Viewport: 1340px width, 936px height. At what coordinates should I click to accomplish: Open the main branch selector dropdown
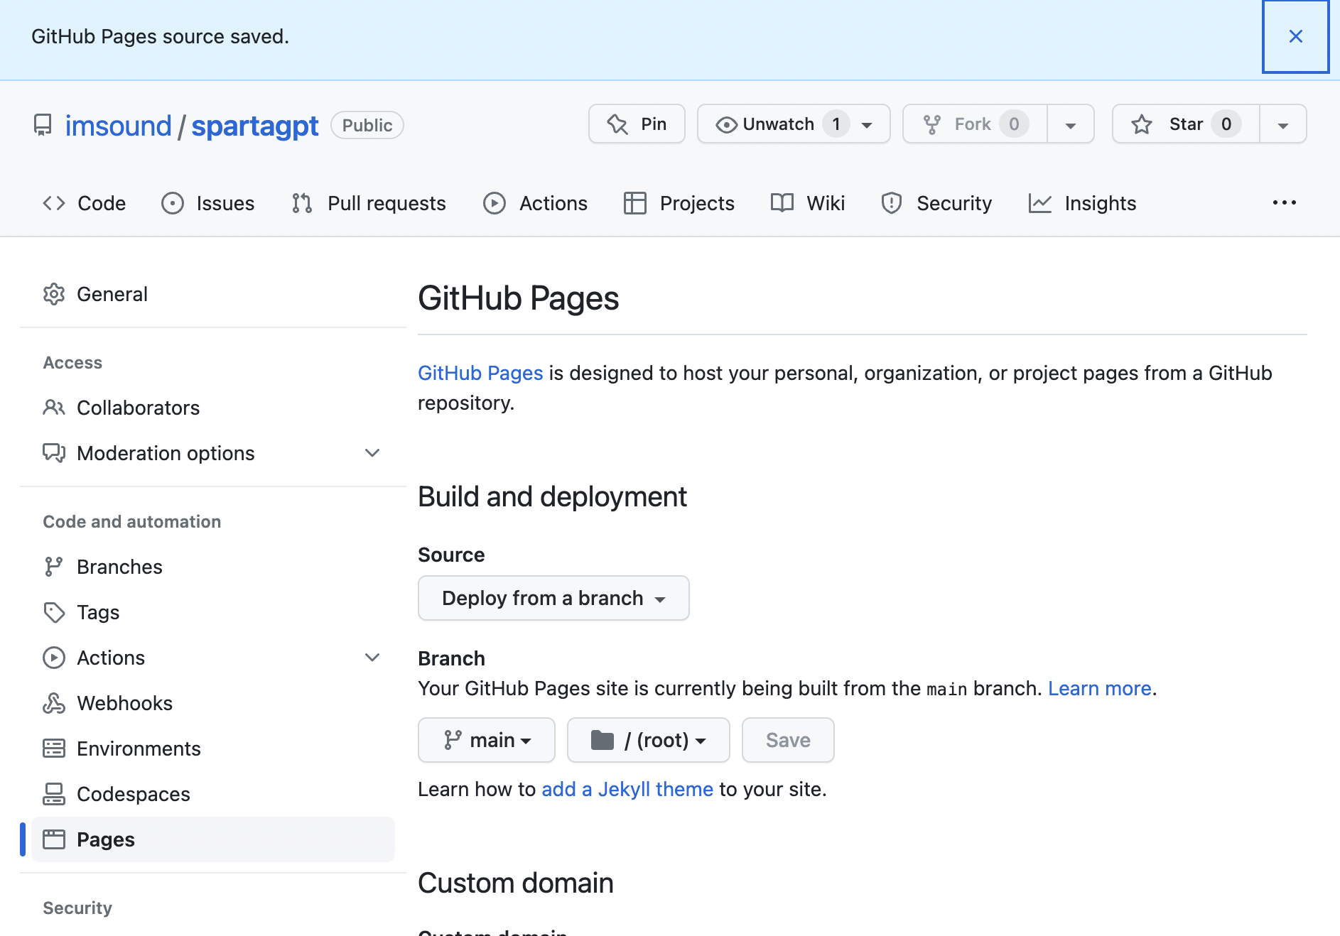click(x=487, y=740)
